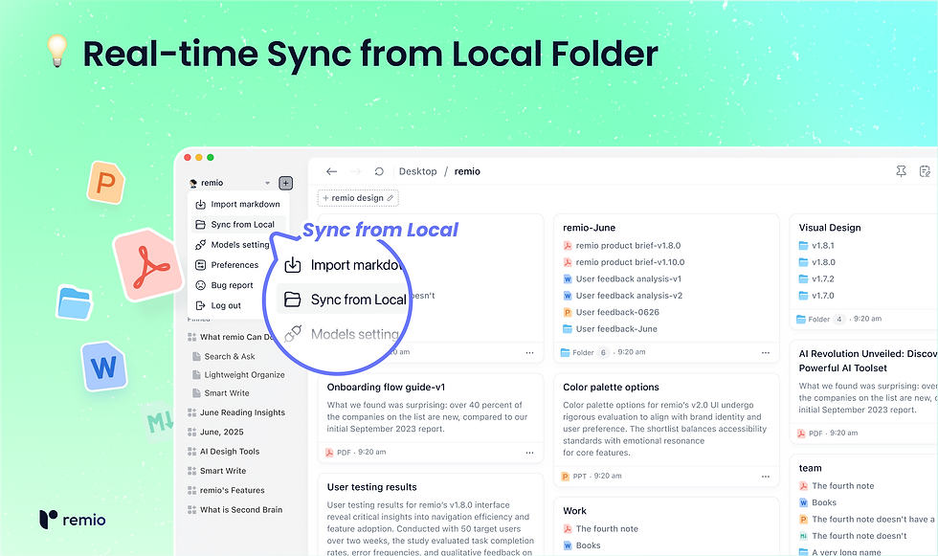Screen dimensions: 938x556
Task: Click the Import markdown download icon in the menu
Action: [x=200, y=205]
